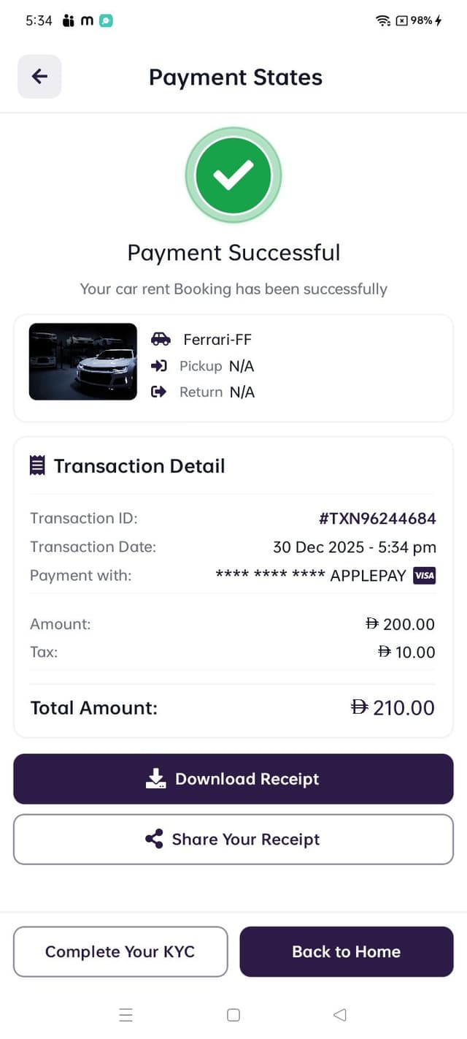This screenshot has height=1039, width=467.
Task: Tap the Visa card logo
Action: [x=424, y=576]
